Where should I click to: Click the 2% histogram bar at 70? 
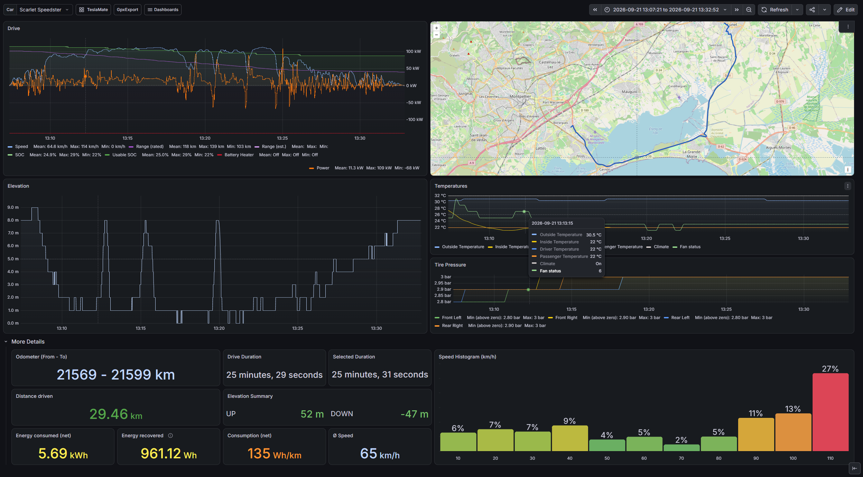pyautogui.click(x=681, y=448)
